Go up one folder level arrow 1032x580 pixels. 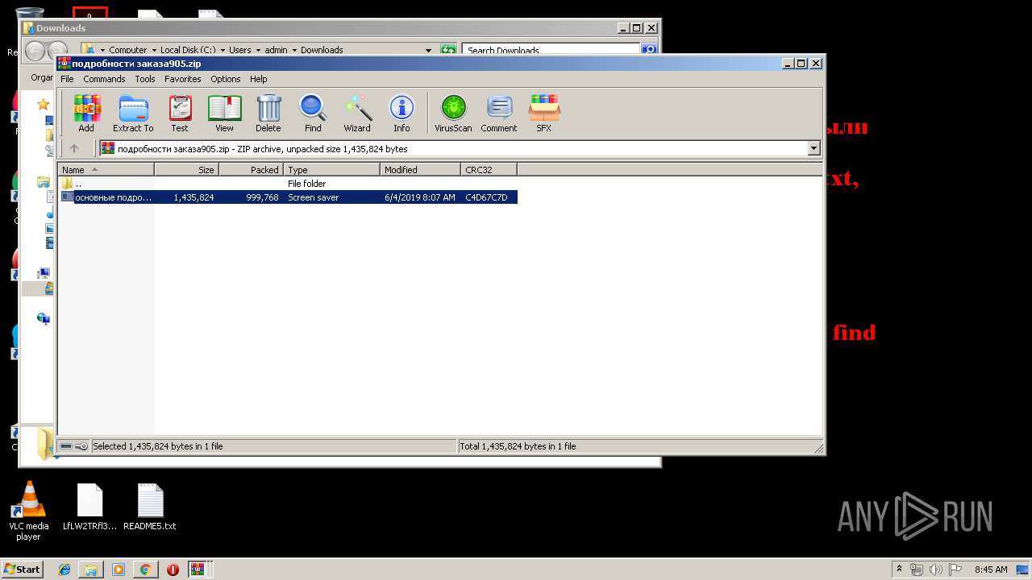click(x=74, y=148)
